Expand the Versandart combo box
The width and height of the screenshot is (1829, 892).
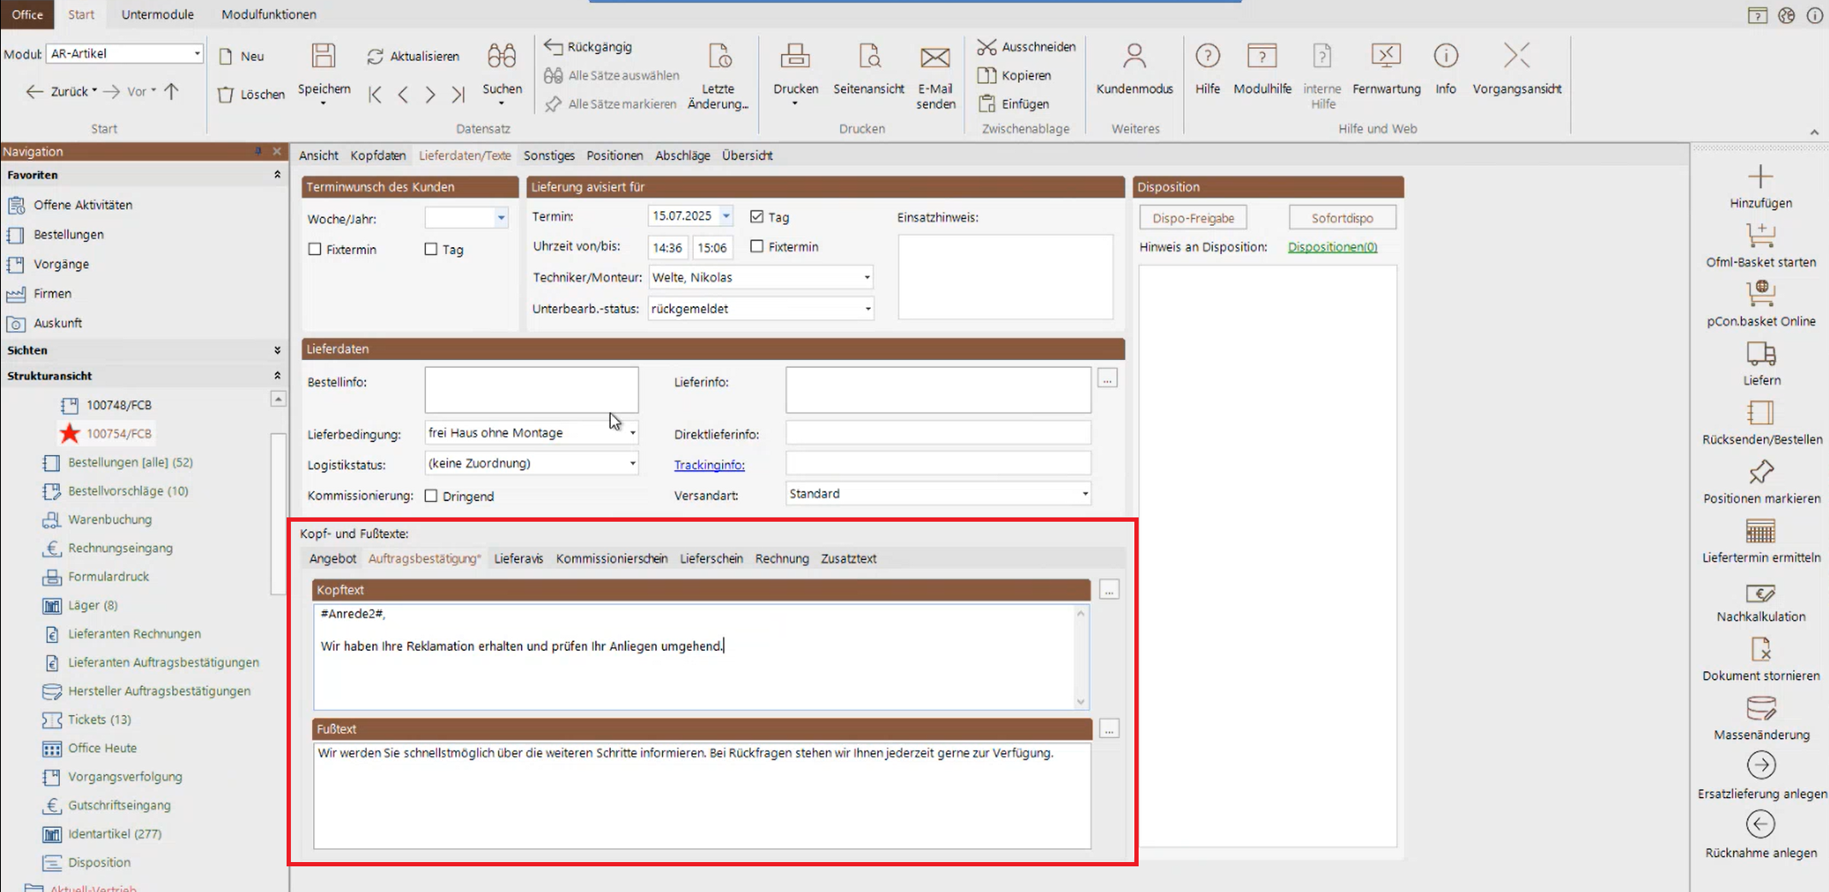click(1084, 494)
